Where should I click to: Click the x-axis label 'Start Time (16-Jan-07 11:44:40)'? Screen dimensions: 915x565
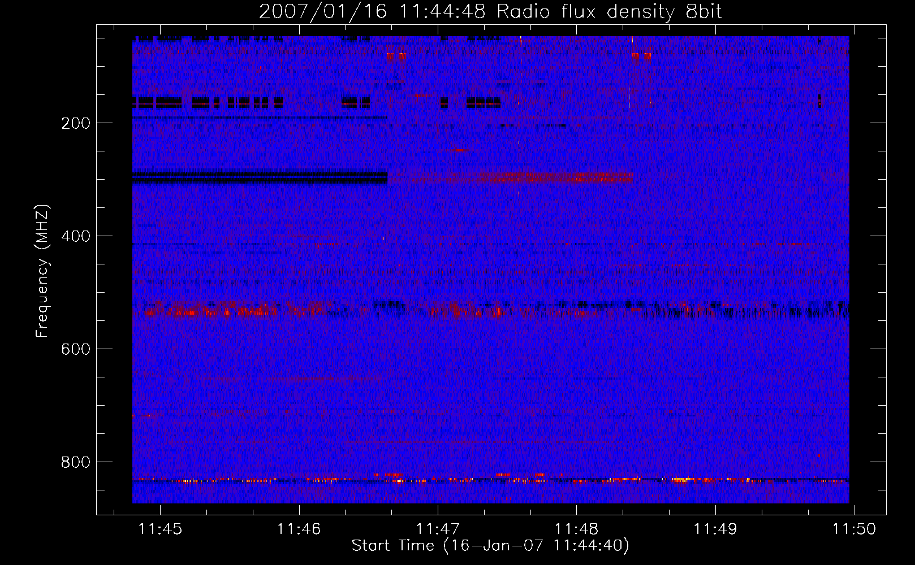tap(490, 546)
